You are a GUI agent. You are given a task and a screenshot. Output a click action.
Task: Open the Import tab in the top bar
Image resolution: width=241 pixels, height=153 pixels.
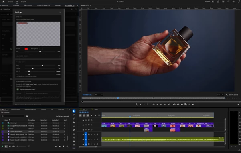coord(10,2)
